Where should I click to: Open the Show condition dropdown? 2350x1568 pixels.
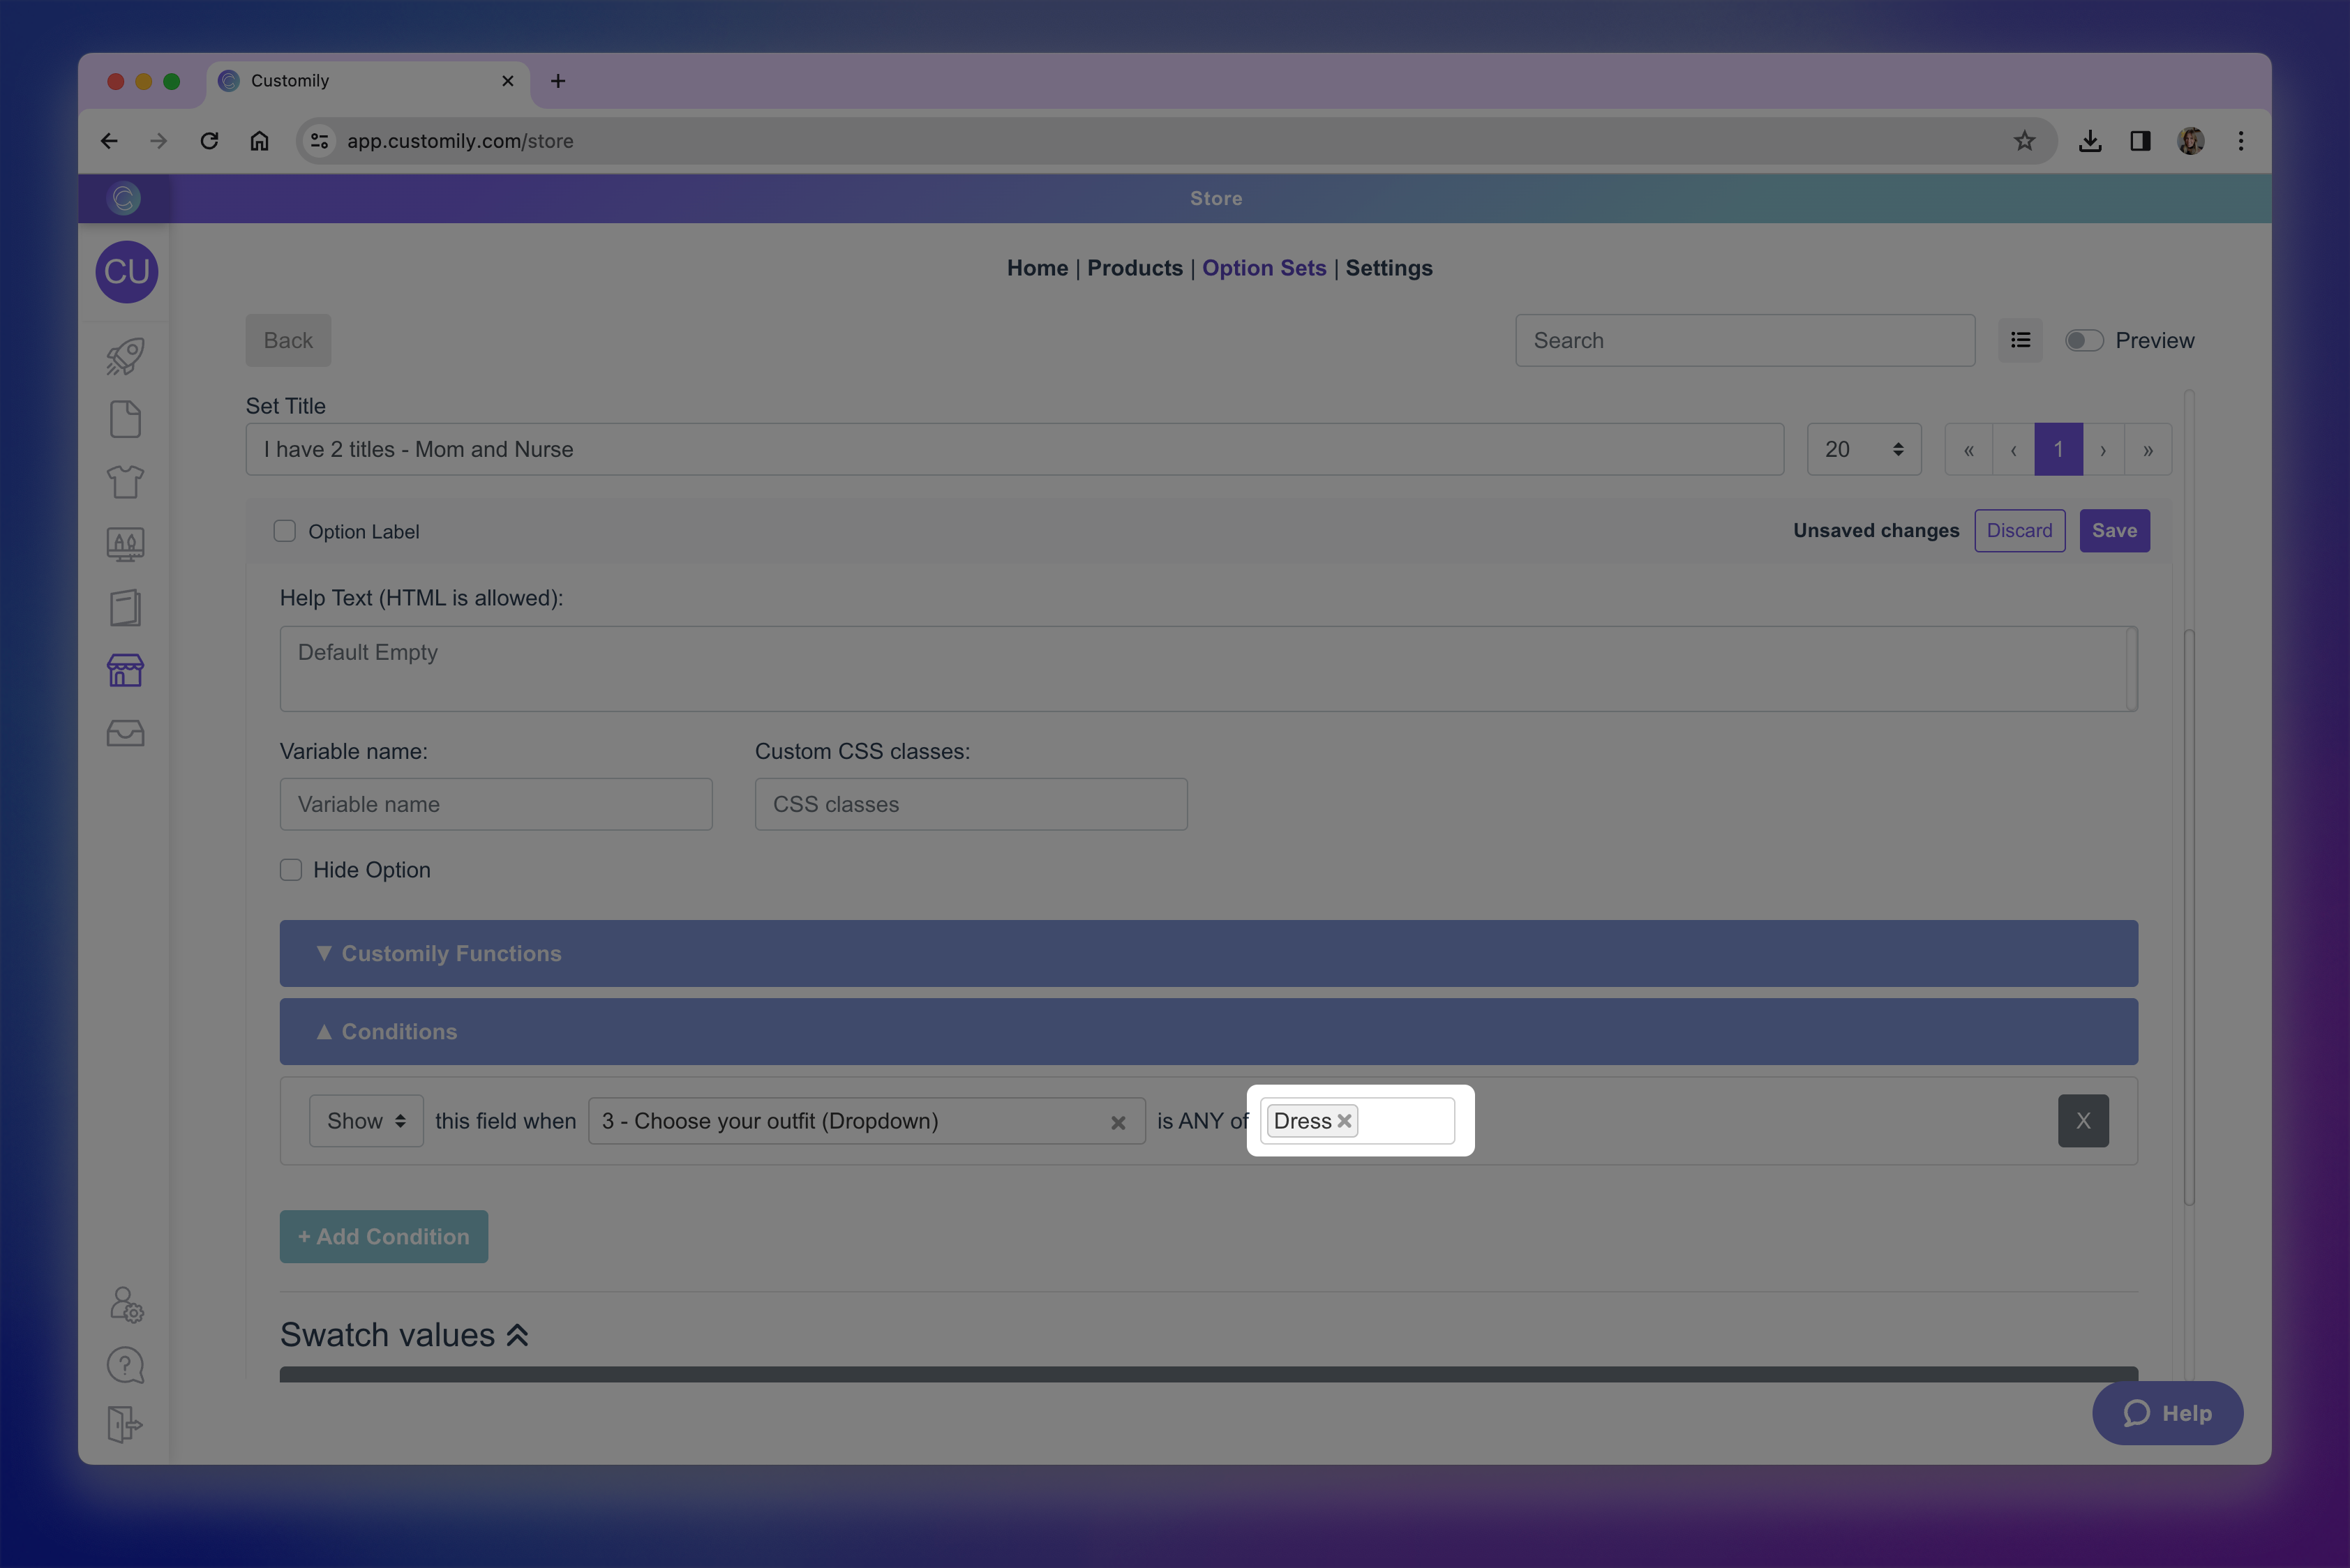coord(366,1121)
